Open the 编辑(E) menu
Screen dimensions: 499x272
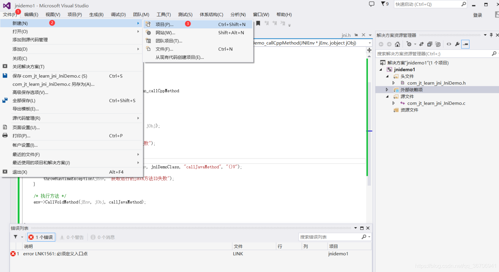[x=31, y=14]
